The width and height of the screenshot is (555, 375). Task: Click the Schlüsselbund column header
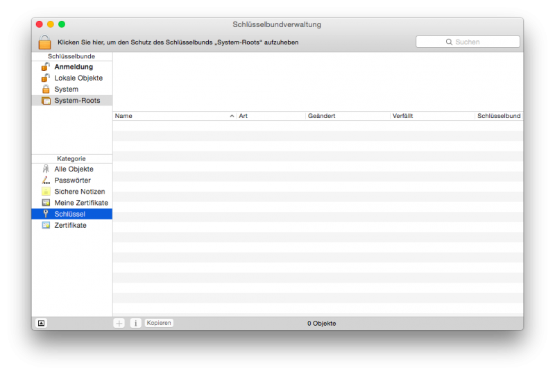click(x=498, y=116)
